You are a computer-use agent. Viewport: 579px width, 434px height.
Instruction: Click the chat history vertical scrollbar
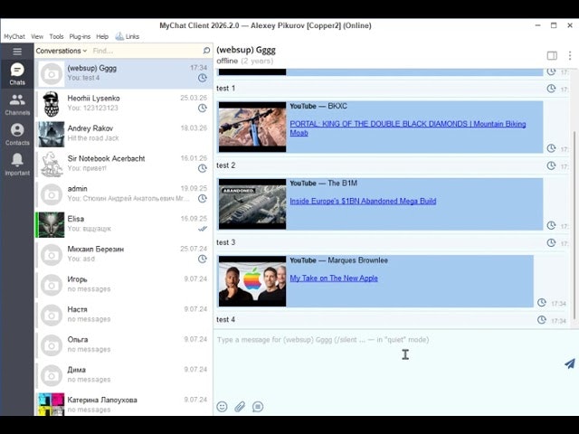coord(574,225)
